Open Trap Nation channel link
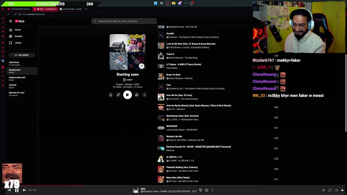Image resolution: width=347 pixels, height=195 pixels. pos(172,68)
